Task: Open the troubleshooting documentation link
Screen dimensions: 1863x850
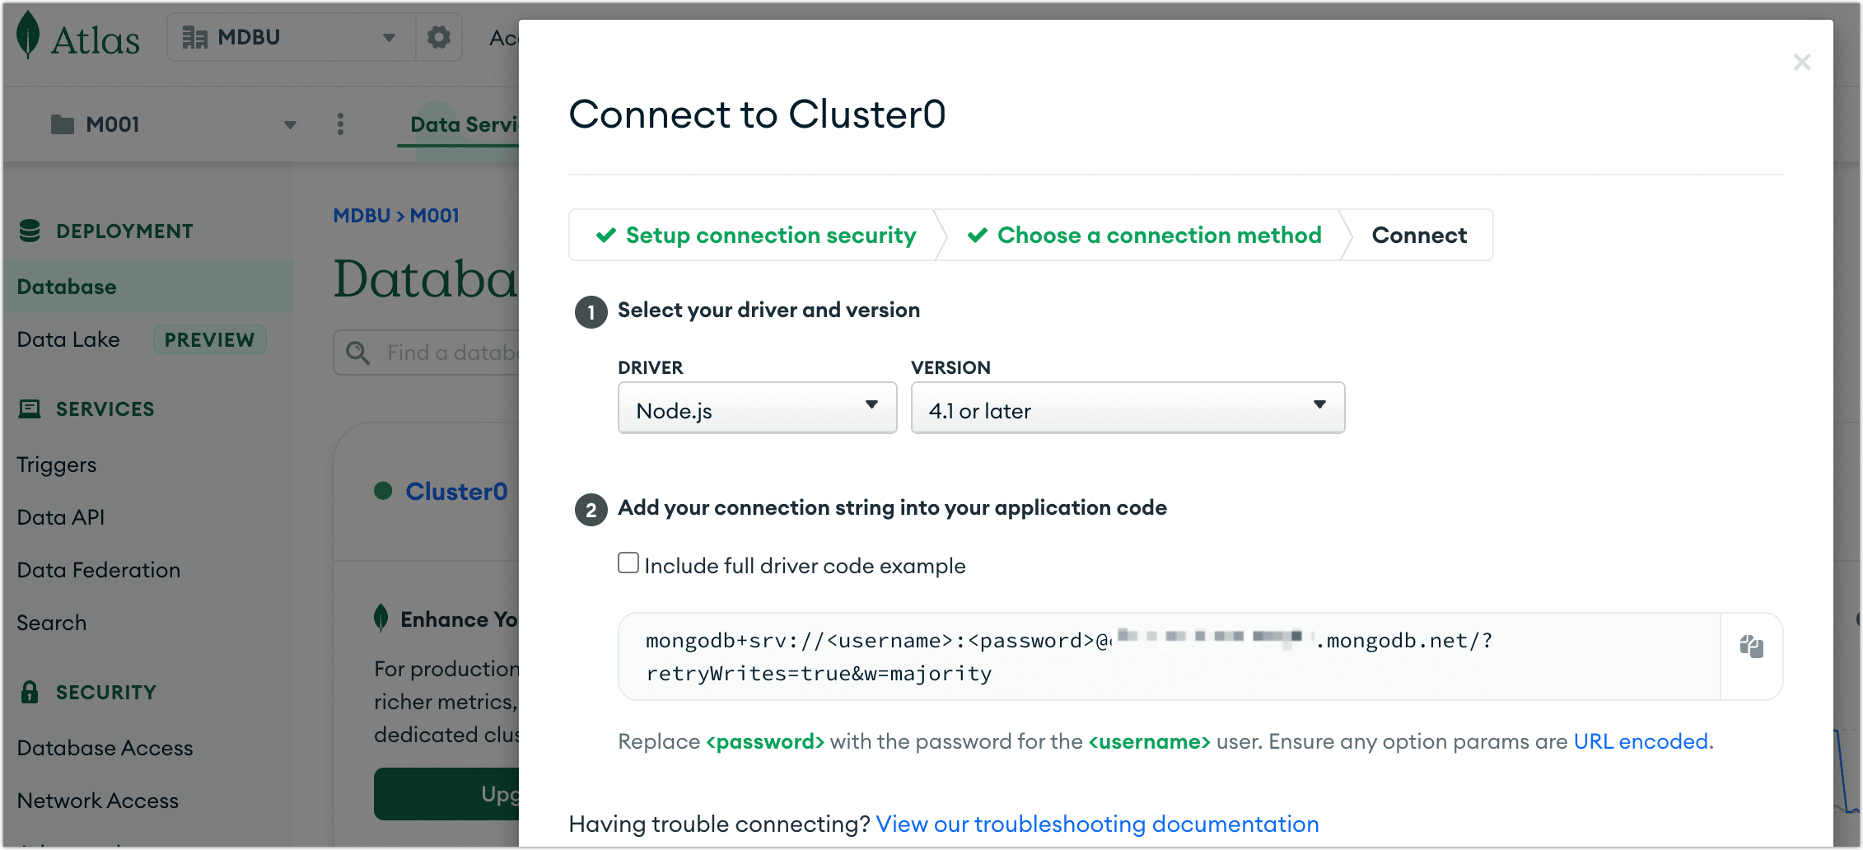Action: click(x=1097, y=824)
